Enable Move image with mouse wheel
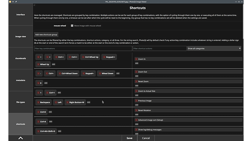The width and height of the screenshot is (252, 141). [x=72, y=26]
